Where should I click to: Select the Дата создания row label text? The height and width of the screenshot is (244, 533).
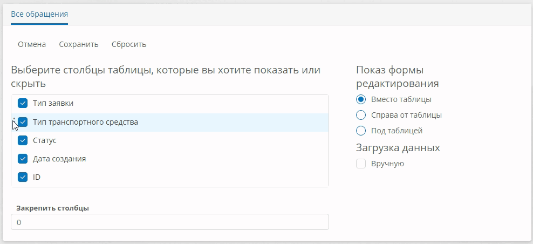click(x=59, y=159)
